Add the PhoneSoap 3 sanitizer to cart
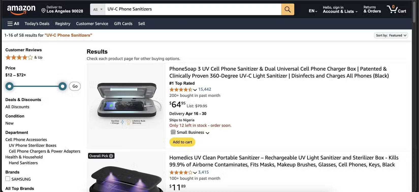This screenshot has height=192, width=419. tap(182, 142)
